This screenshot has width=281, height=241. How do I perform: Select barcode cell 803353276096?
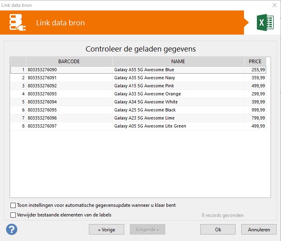tap(69, 118)
